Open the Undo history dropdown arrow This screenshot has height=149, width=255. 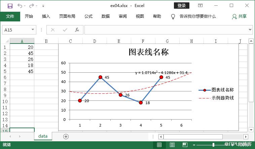(x=25, y=6)
